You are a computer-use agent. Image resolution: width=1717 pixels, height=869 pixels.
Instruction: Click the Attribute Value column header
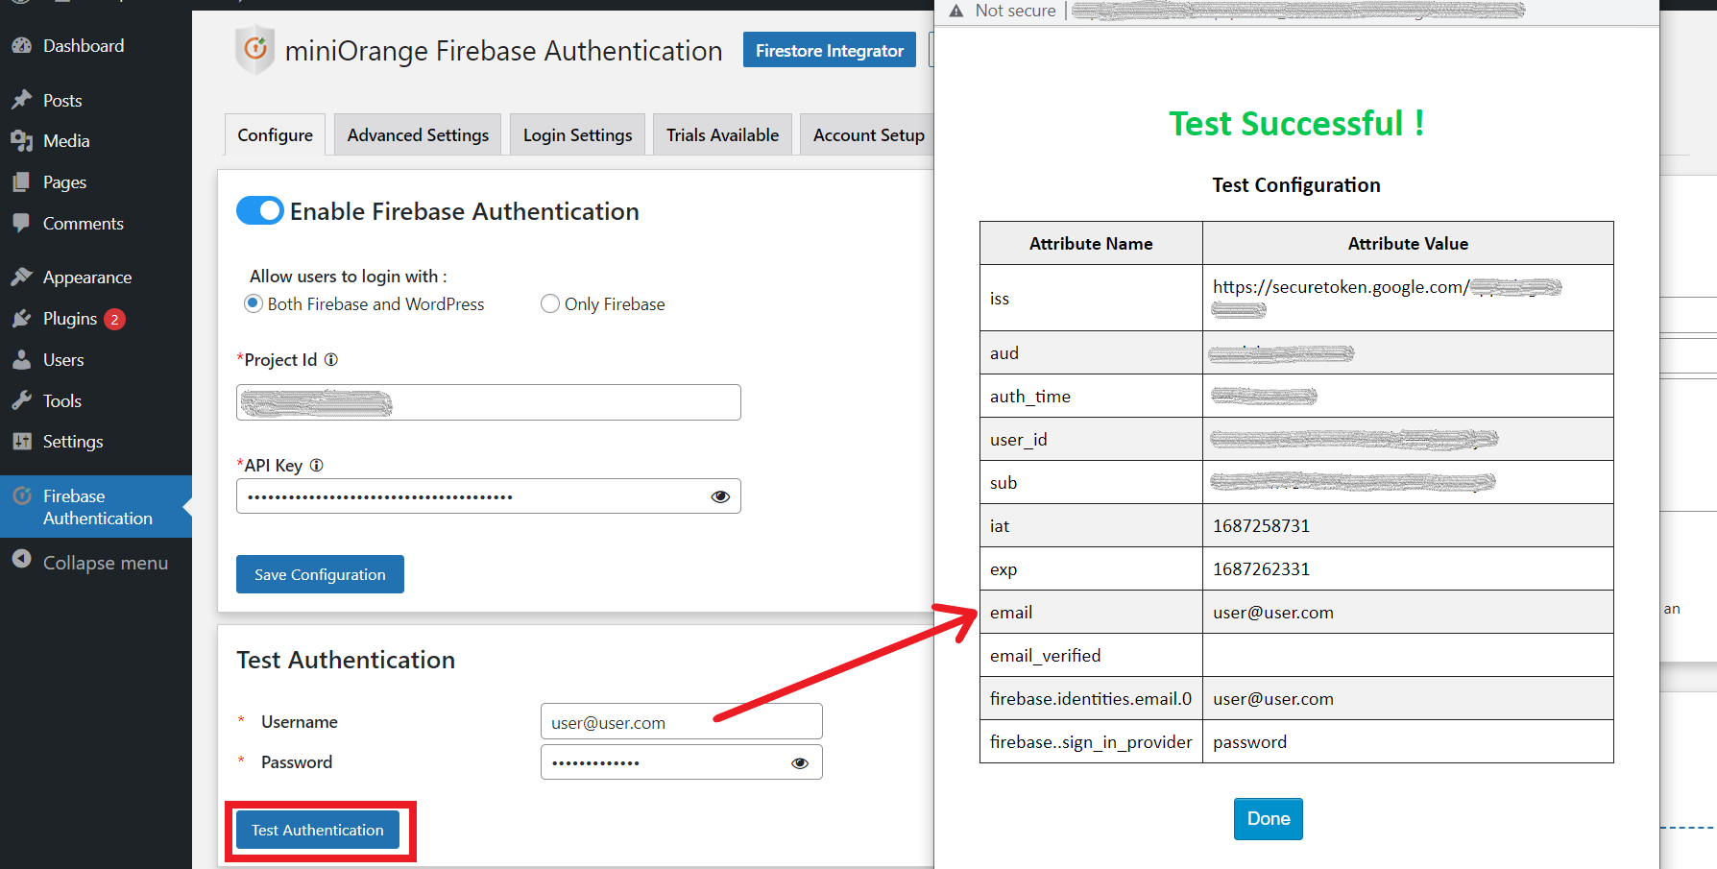click(x=1408, y=244)
